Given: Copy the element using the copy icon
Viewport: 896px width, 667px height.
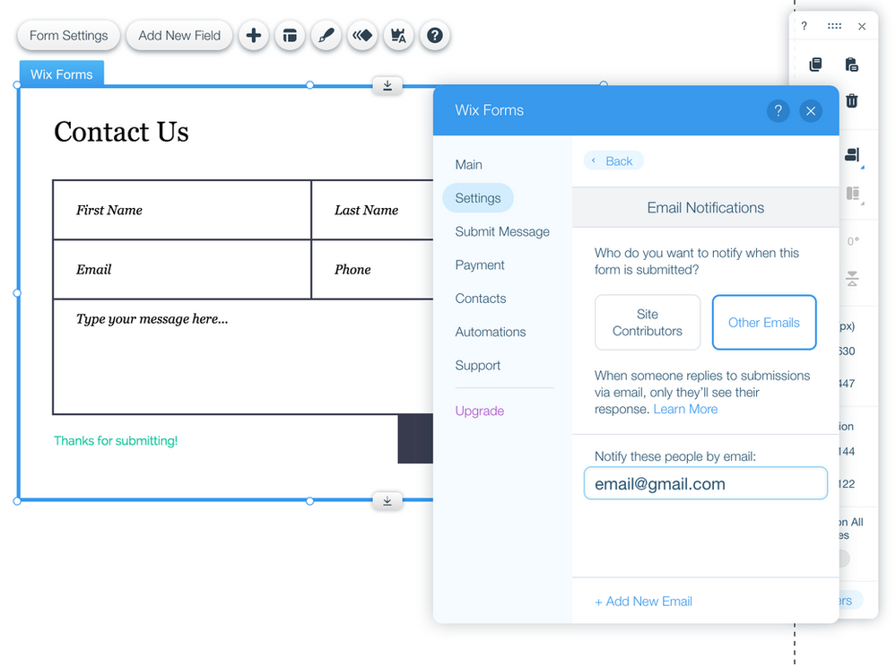Looking at the screenshot, I should point(816,65).
